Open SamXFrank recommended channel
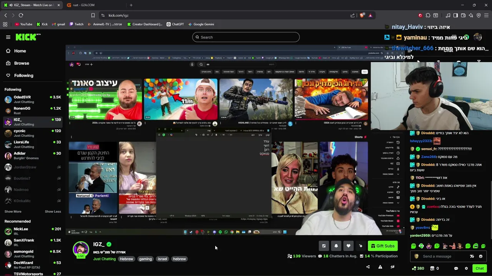Screen dimensions: 492x276 [x=33, y=242]
